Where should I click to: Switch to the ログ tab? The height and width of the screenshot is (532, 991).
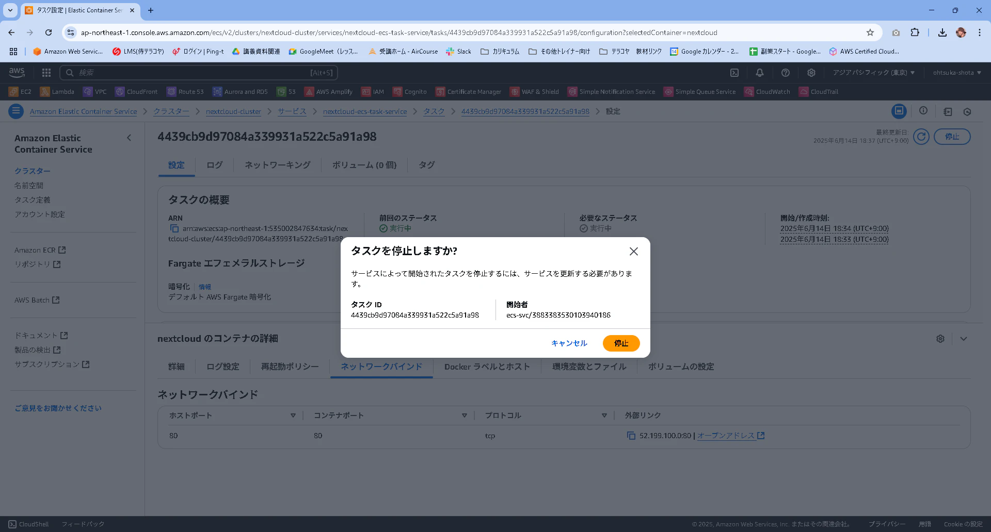click(x=215, y=165)
